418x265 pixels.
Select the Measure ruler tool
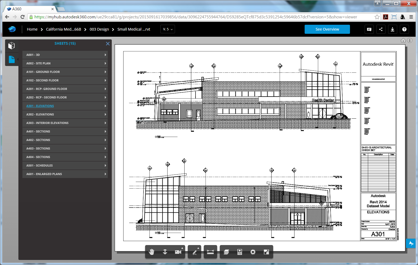click(x=210, y=252)
